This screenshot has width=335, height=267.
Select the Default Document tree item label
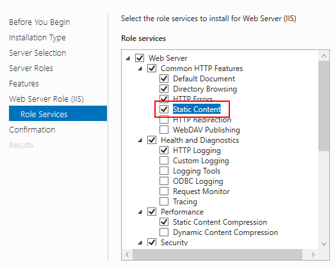pos(204,79)
